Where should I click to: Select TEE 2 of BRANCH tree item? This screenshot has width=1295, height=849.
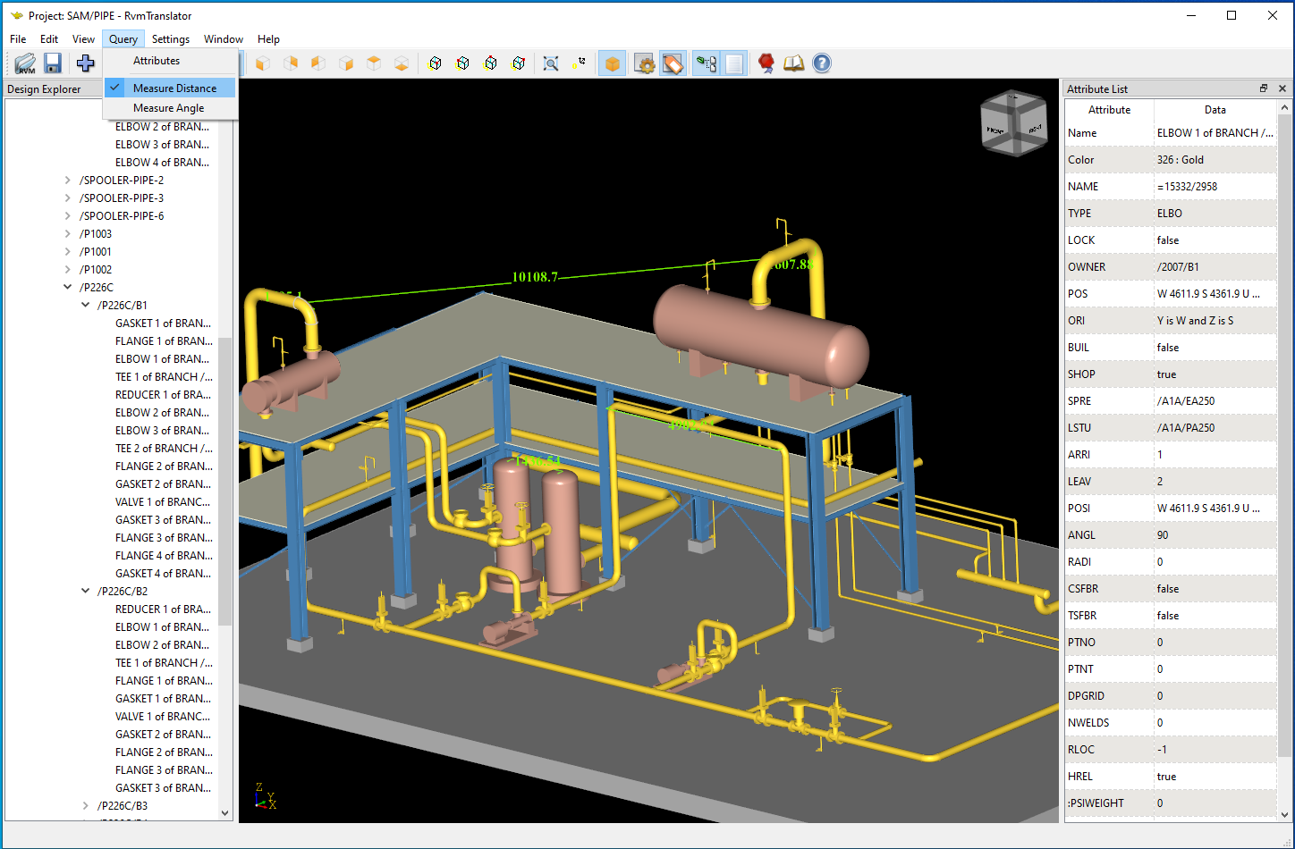click(x=164, y=449)
